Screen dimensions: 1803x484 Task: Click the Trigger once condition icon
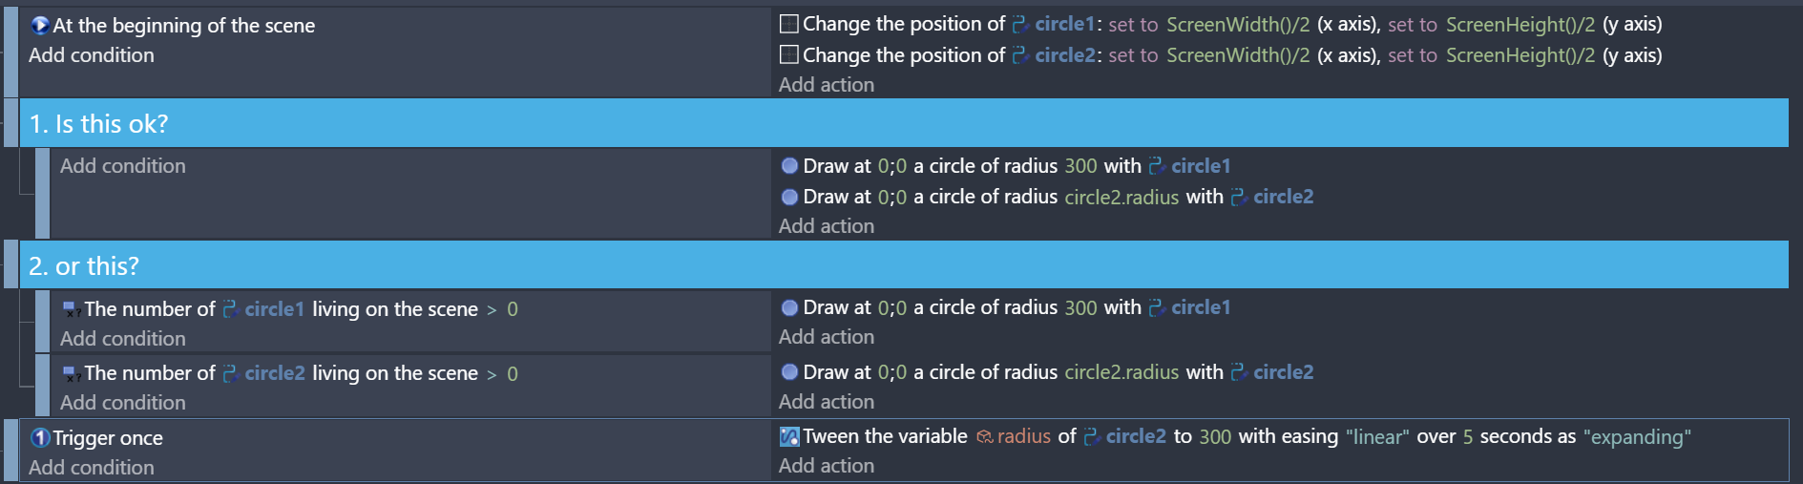tap(40, 438)
